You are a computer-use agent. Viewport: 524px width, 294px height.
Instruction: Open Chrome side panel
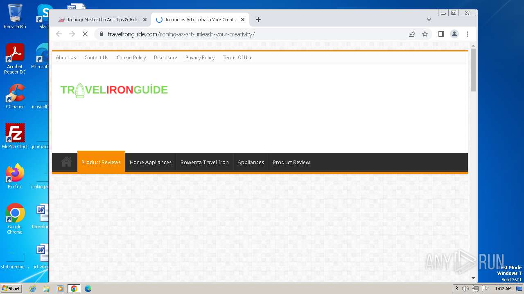(x=441, y=34)
